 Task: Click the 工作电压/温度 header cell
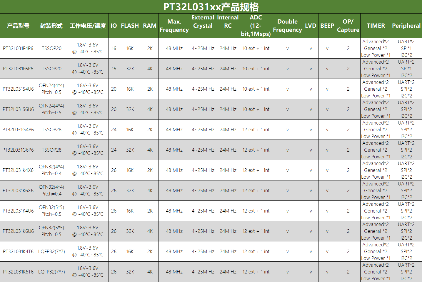coord(88,26)
